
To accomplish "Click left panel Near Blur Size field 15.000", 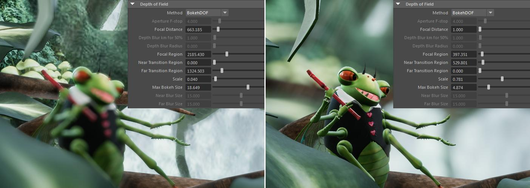I will 198,96.
